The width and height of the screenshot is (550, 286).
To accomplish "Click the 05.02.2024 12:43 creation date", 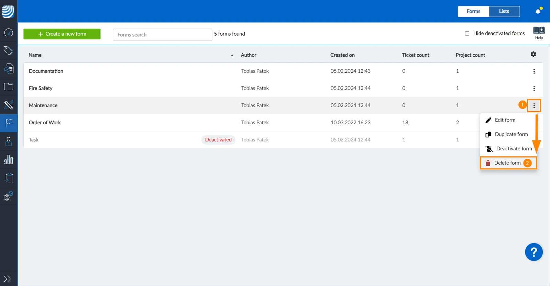I will click(x=351, y=71).
